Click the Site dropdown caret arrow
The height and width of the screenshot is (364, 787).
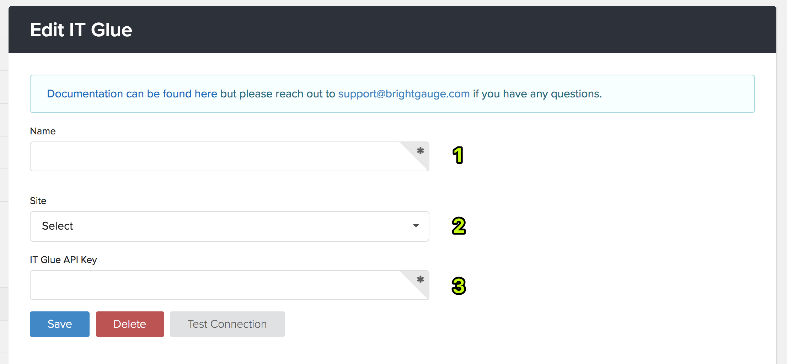(x=416, y=226)
